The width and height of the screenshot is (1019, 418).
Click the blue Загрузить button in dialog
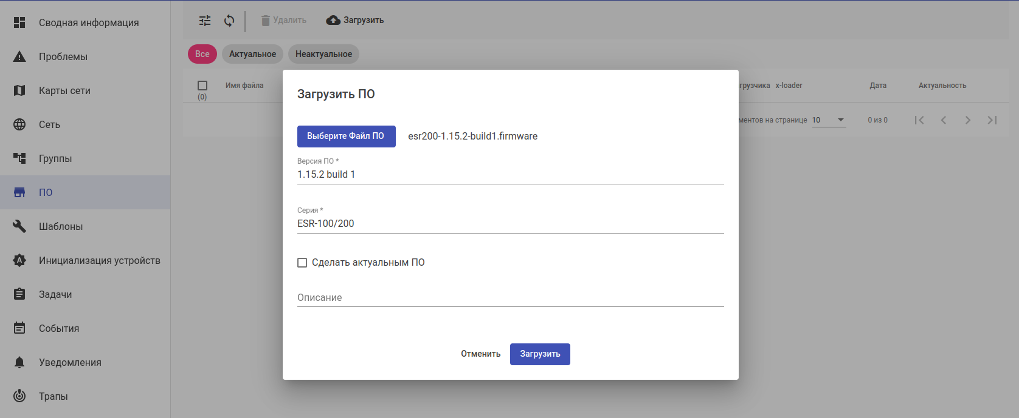pyautogui.click(x=540, y=354)
